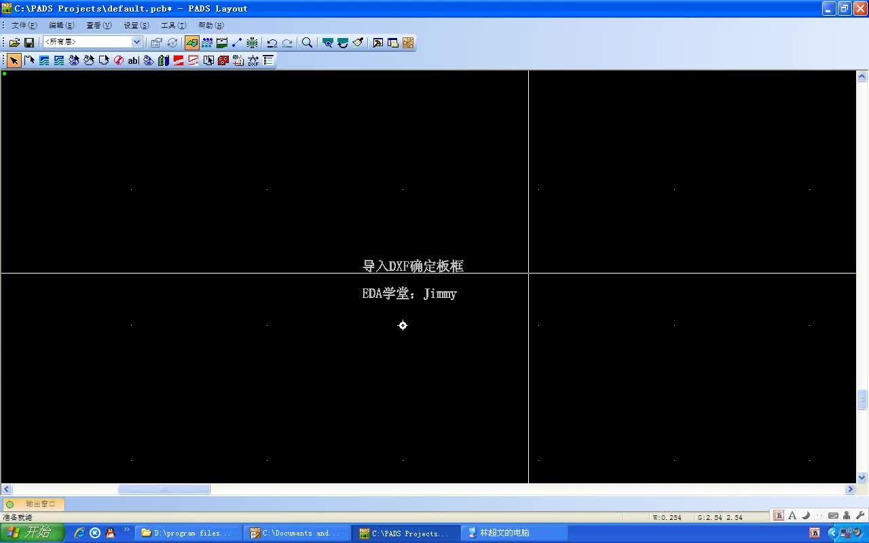
Task: Select the Copper Pour Cutout tool
Action: (89, 60)
